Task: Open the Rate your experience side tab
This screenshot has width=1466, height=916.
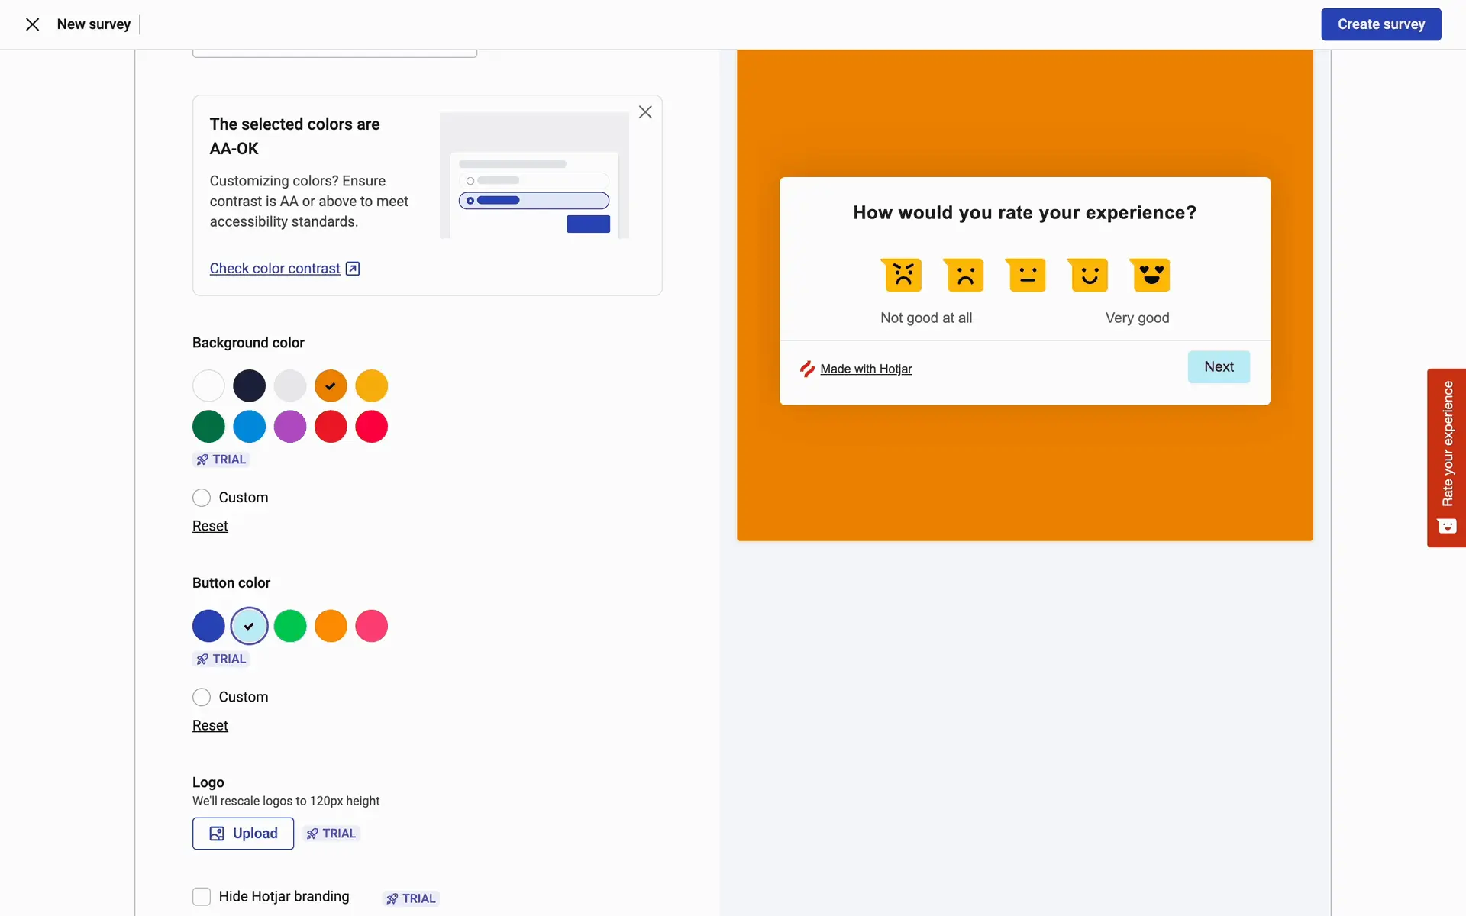Action: [x=1446, y=458]
